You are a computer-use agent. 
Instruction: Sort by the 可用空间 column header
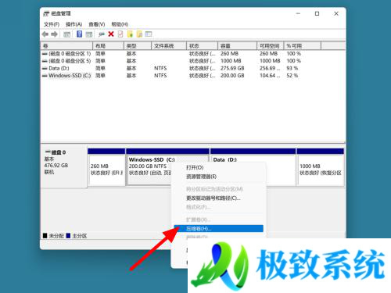click(271, 46)
